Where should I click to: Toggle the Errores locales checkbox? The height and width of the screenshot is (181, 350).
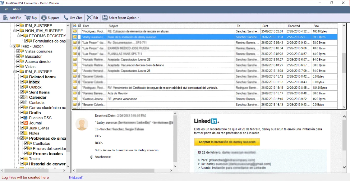click(26, 154)
